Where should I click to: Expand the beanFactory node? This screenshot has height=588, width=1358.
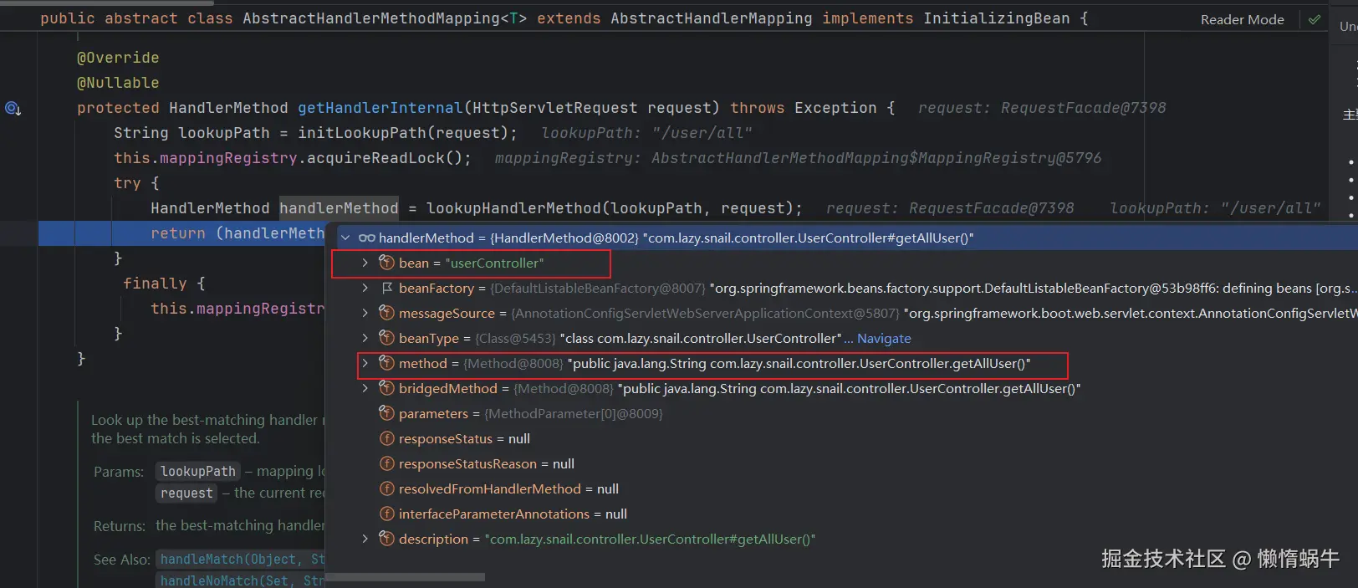pos(365,288)
